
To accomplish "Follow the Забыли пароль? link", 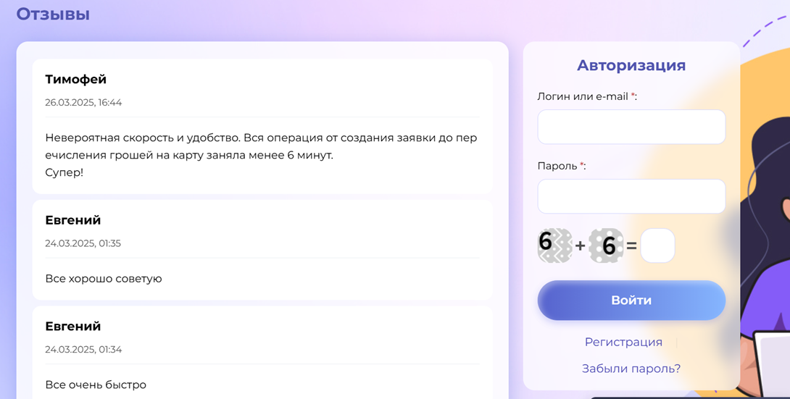I will [x=631, y=369].
